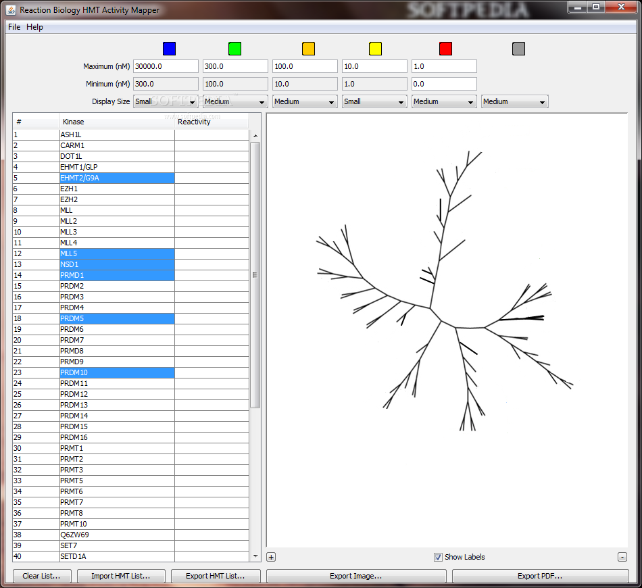
Task: Click Import HMT List button
Action: click(x=121, y=576)
